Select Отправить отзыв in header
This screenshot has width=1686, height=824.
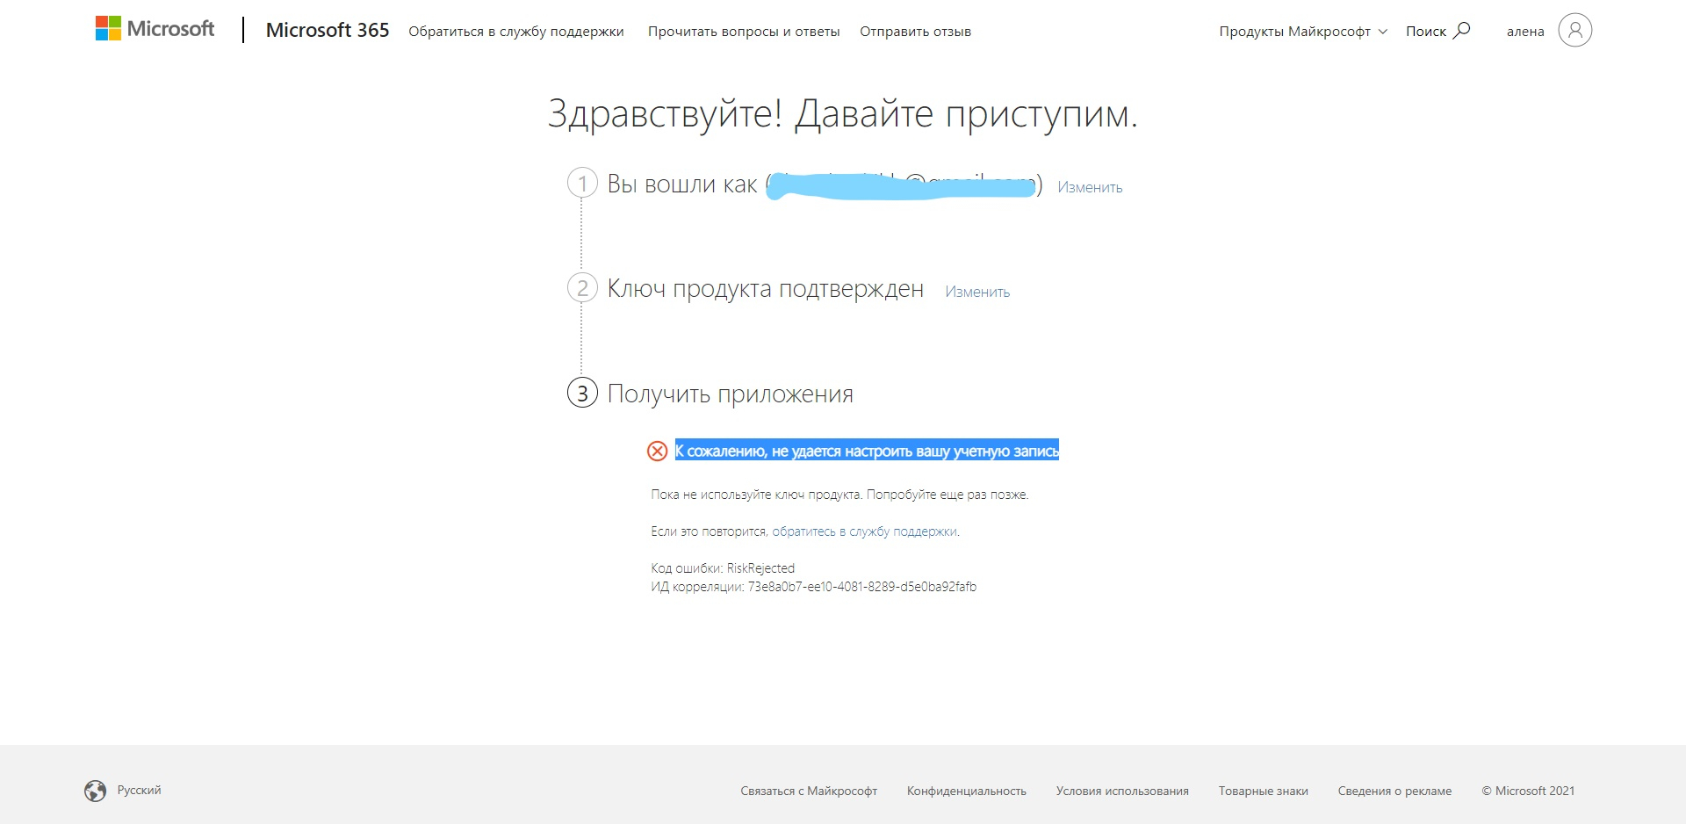click(915, 32)
